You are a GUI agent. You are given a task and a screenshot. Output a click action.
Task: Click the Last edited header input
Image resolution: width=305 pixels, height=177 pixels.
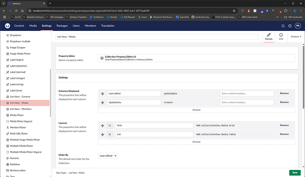coord(134,94)
